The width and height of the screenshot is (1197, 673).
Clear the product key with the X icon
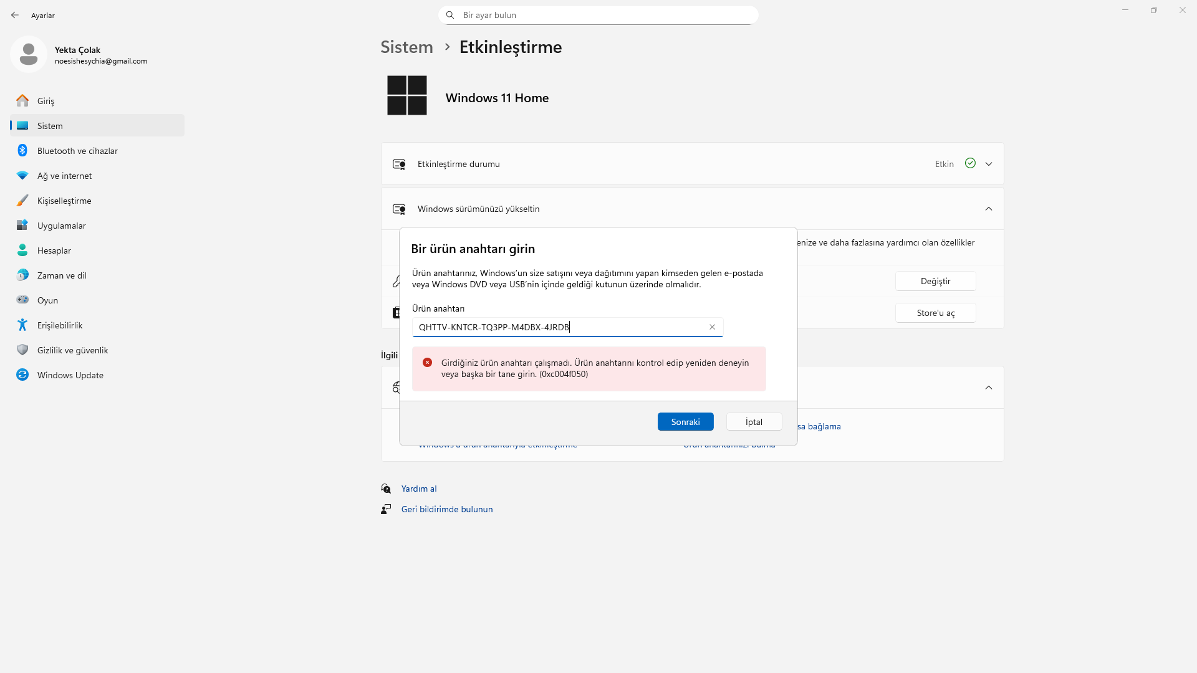coord(712,327)
